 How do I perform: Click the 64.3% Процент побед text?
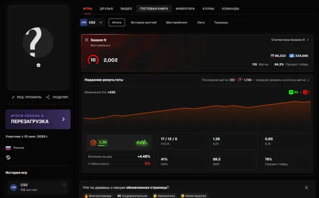click(291, 64)
